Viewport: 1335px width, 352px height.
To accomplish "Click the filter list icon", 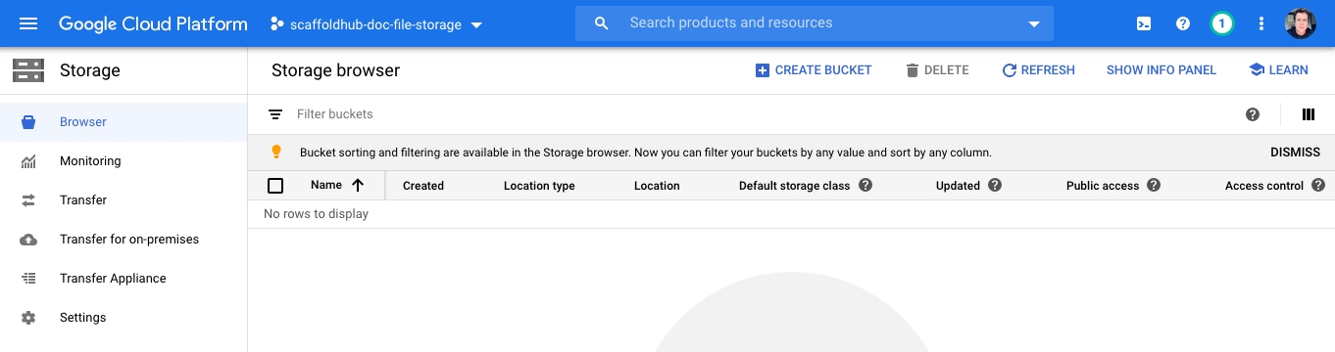I will pos(275,114).
